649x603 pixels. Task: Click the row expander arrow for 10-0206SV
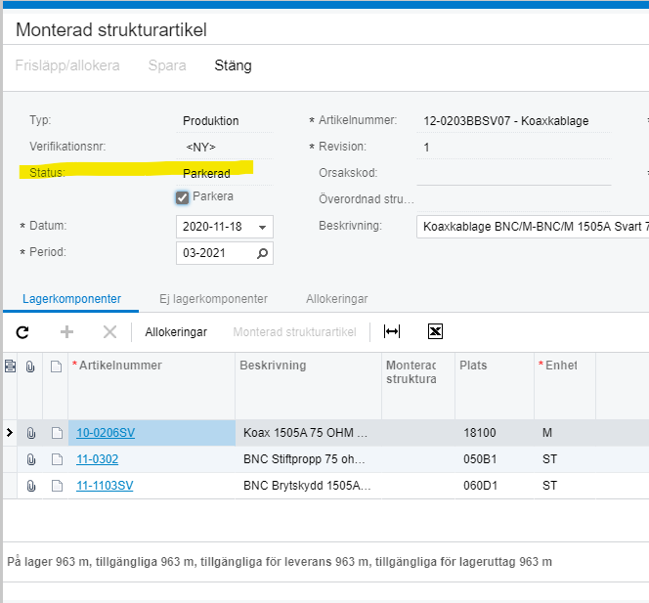tap(10, 432)
